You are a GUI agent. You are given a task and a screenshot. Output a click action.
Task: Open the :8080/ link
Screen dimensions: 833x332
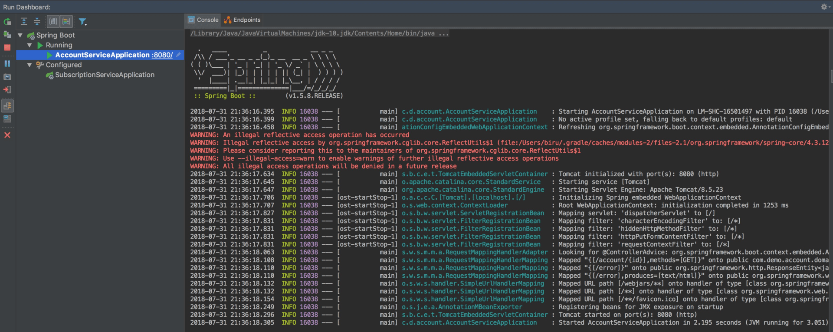162,55
